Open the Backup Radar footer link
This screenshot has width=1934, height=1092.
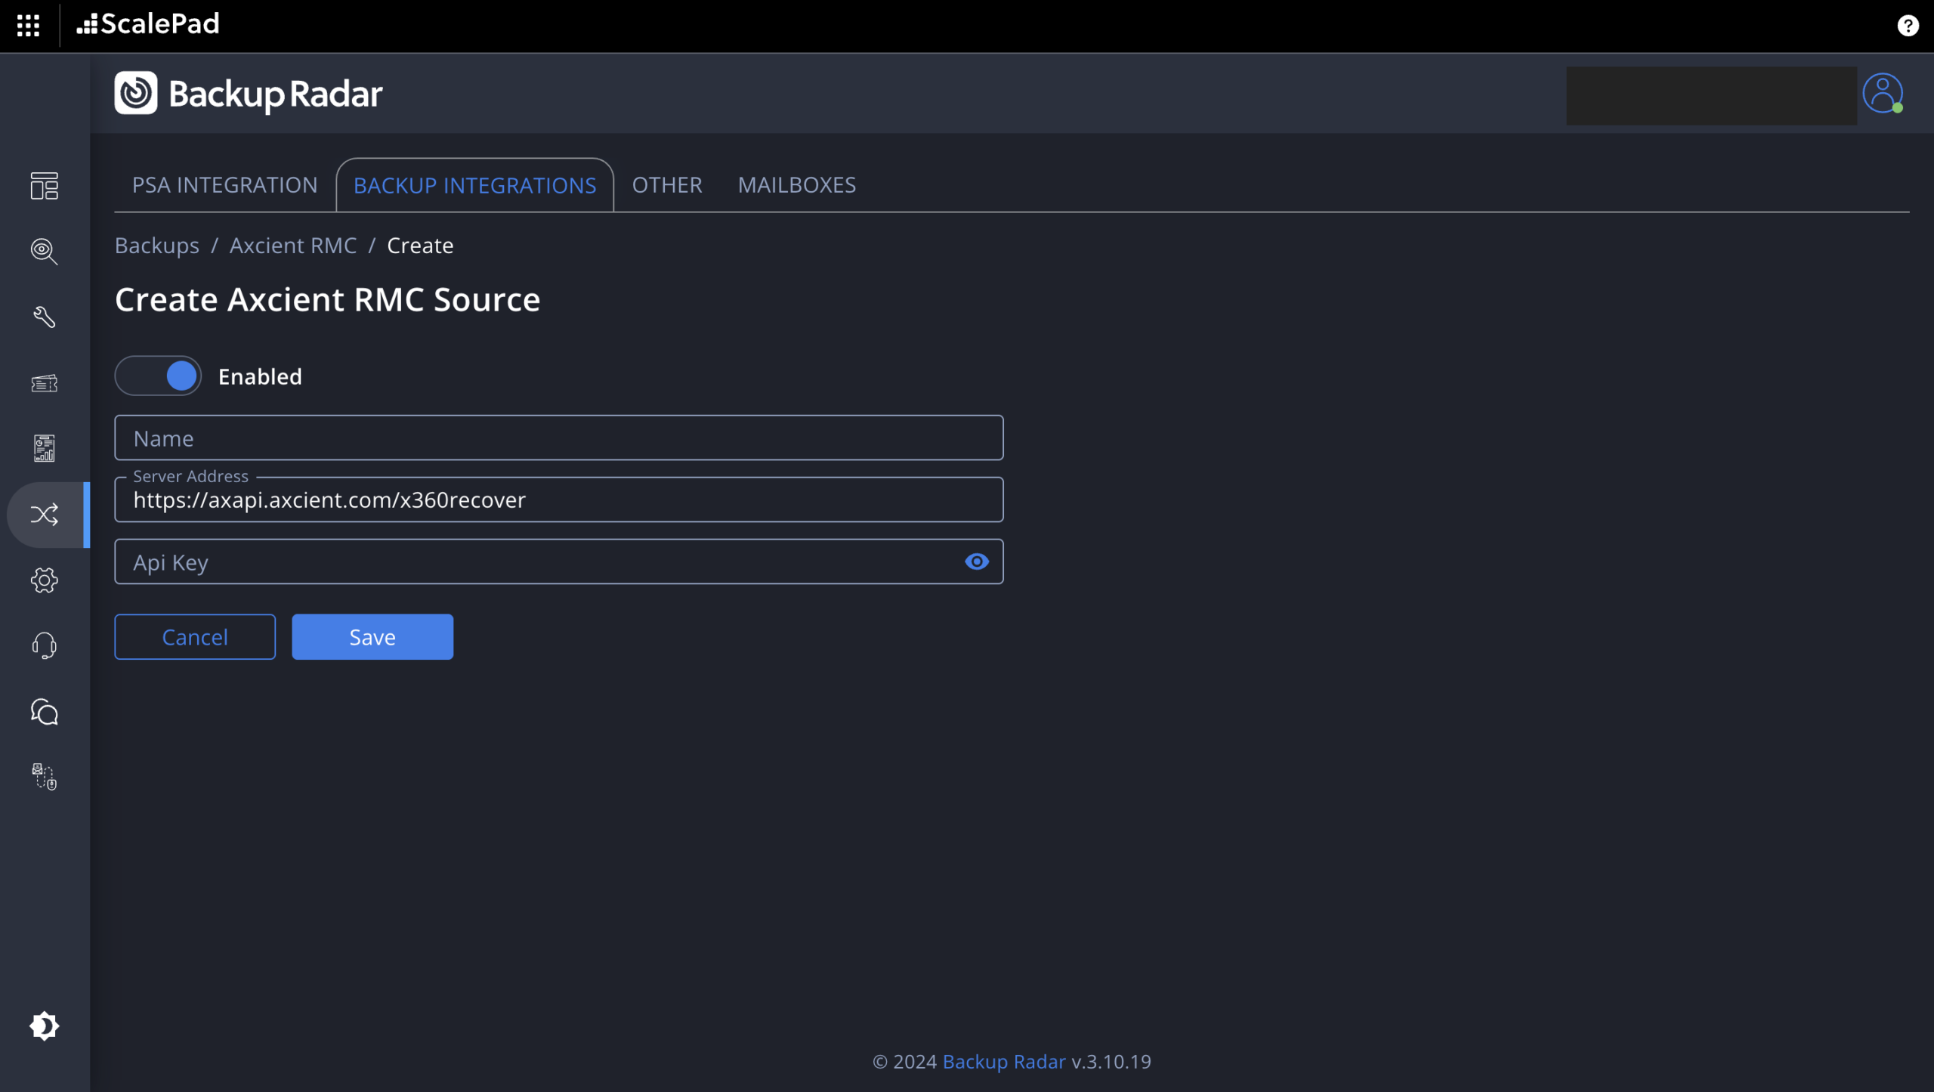[1004, 1062]
